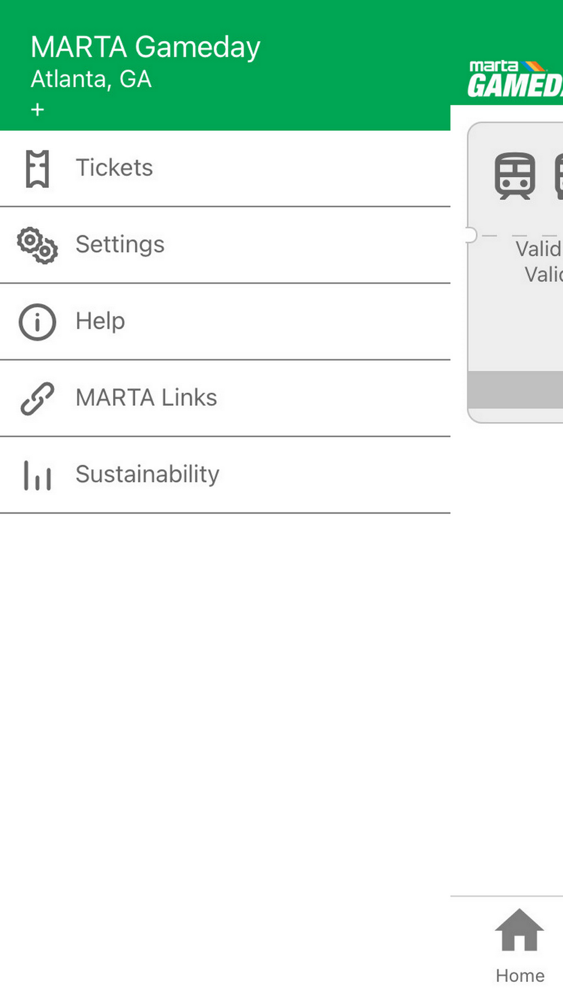Choose Sustainability in the drawer menu
The image size is (563, 1002).
[148, 475]
